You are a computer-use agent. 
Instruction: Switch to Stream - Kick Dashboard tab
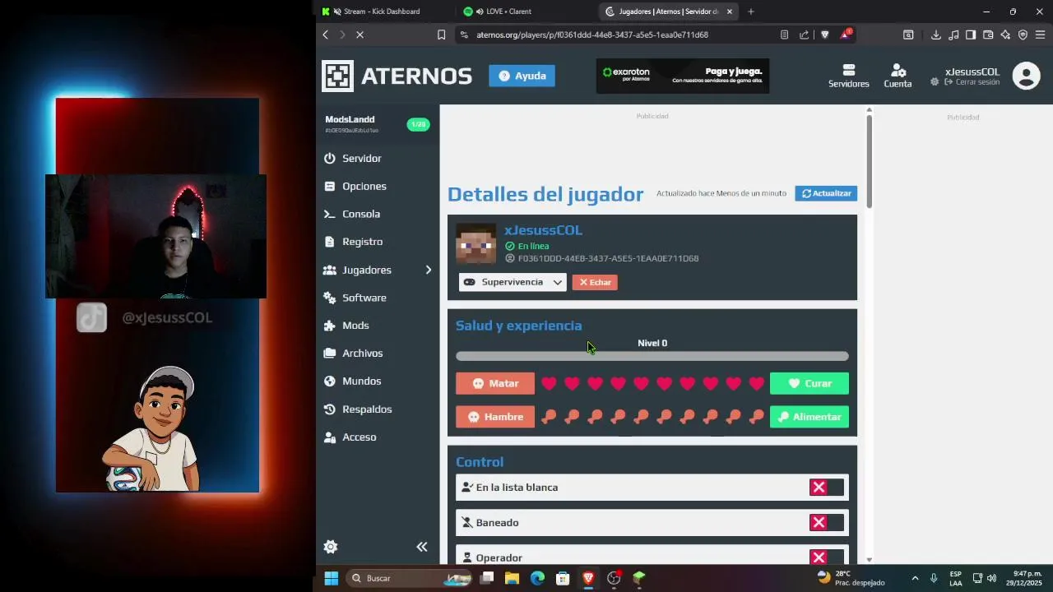pos(383,12)
